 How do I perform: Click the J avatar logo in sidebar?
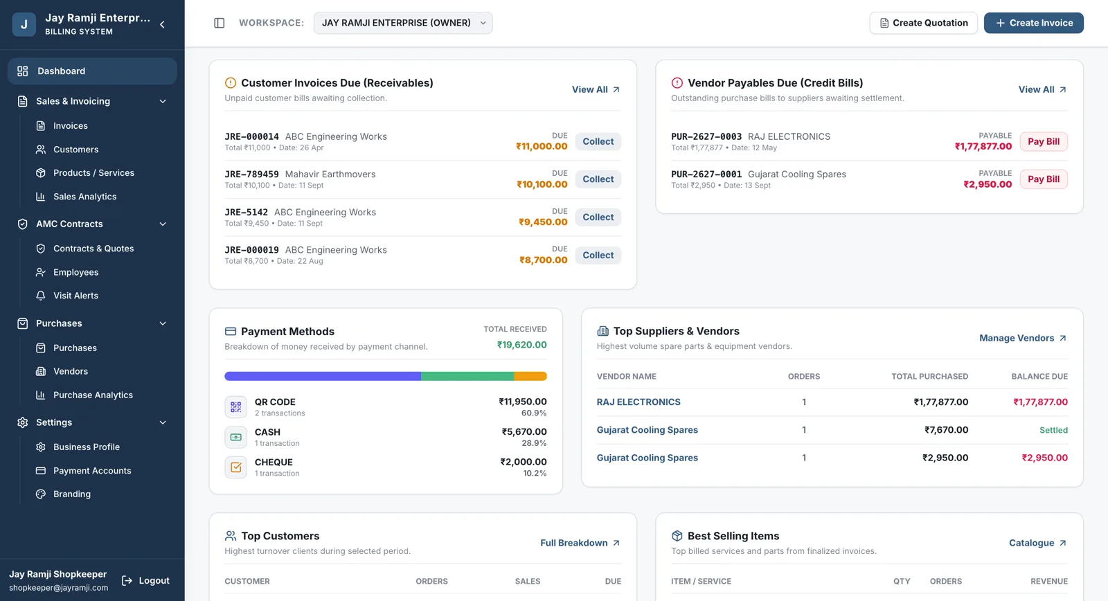click(24, 24)
